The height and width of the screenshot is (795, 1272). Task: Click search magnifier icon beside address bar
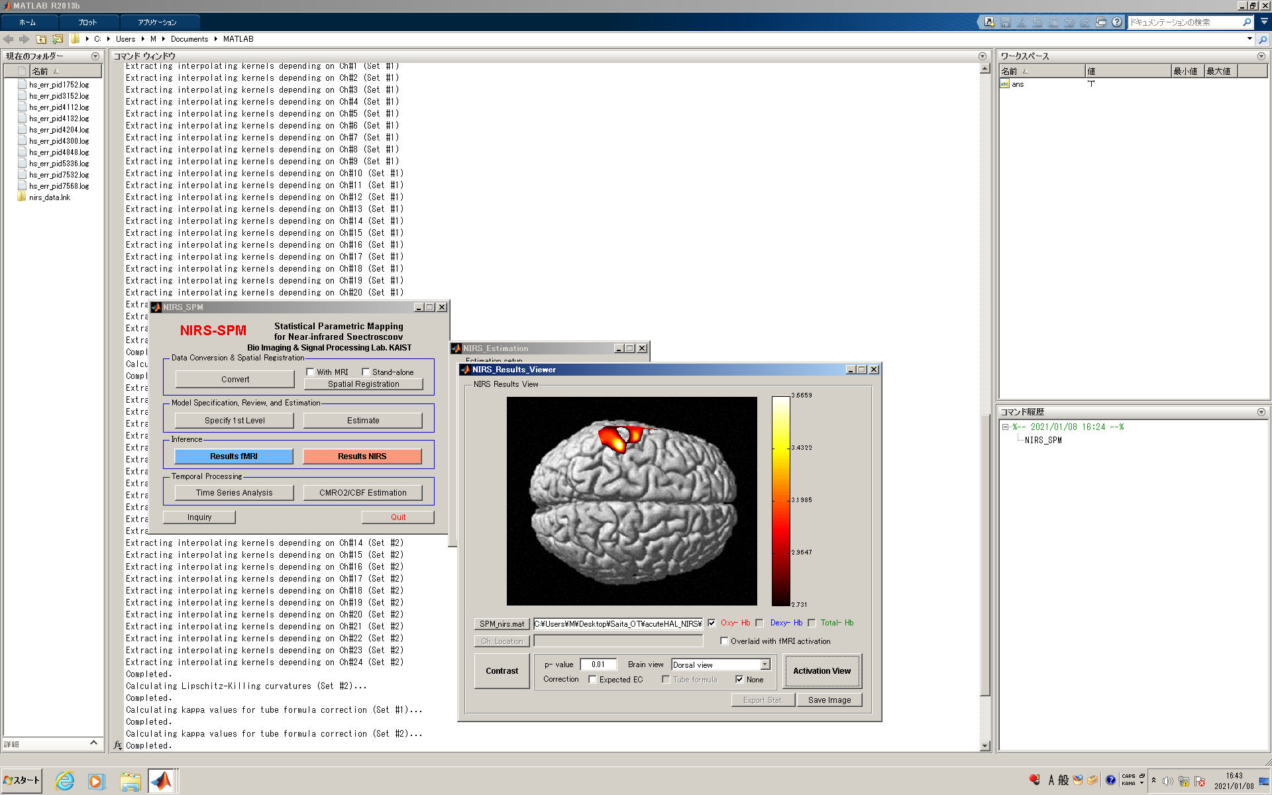(1263, 39)
